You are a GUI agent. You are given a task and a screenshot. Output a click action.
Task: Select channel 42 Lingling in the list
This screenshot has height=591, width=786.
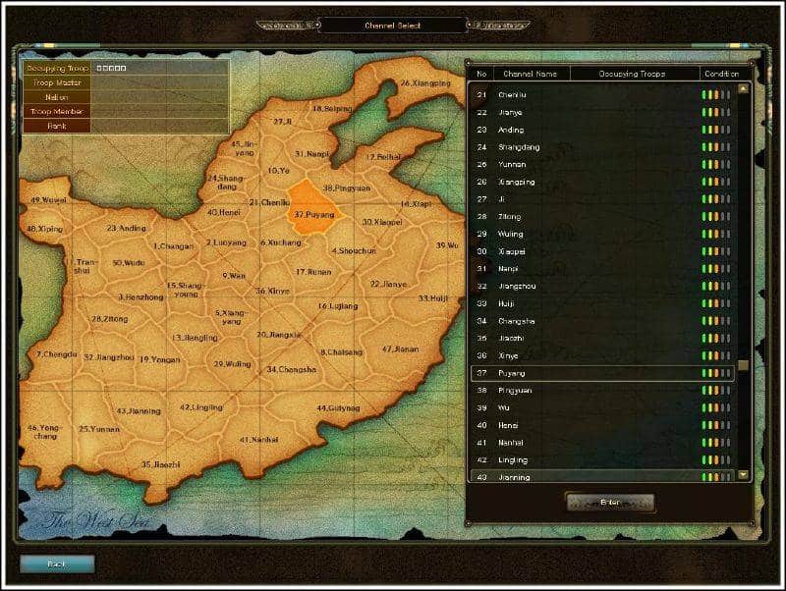click(x=602, y=459)
